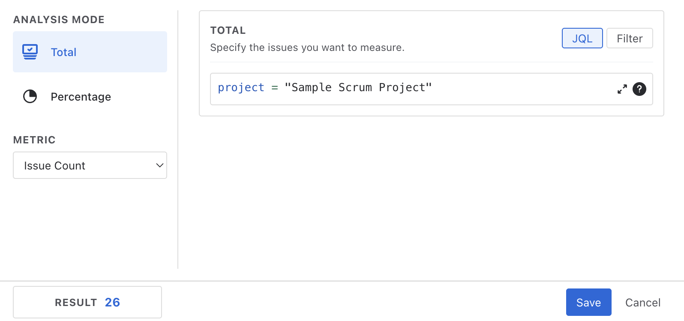Click the Total stacked-issues icon in the sidebar
The image size is (684, 321).
click(30, 51)
